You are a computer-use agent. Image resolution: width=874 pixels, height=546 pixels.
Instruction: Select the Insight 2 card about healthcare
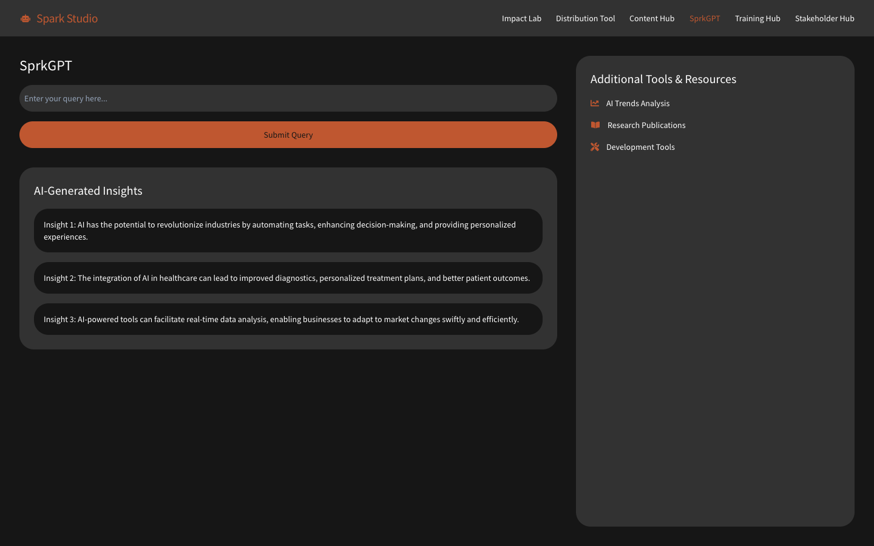click(x=288, y=278)
